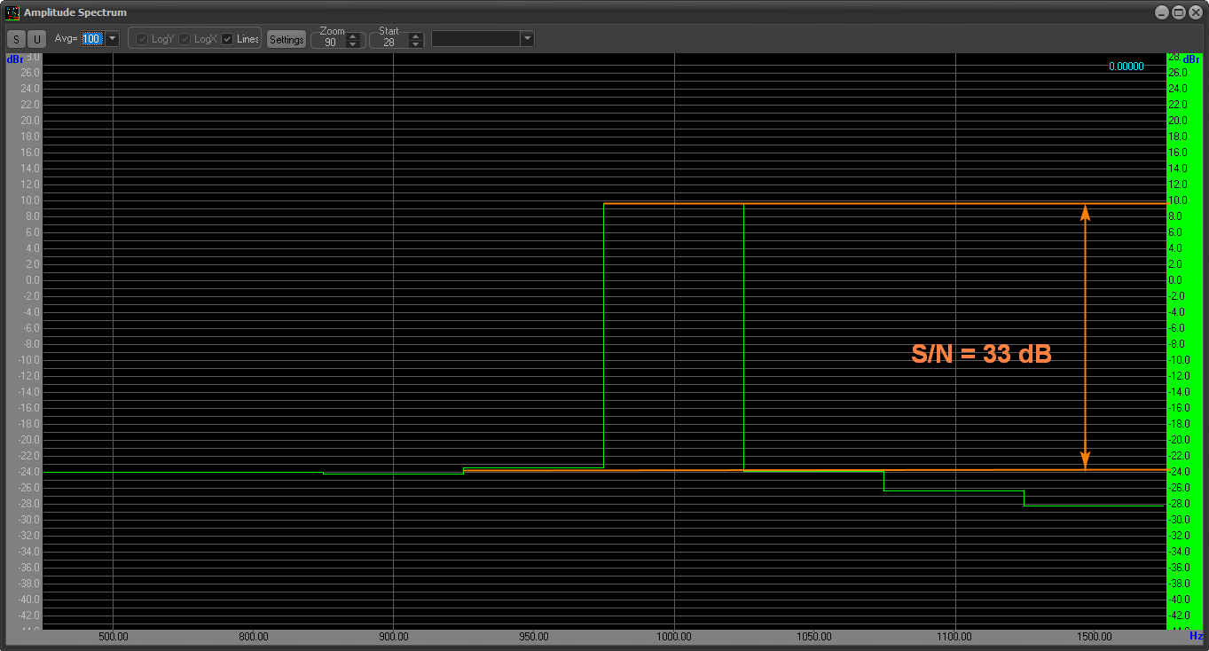Maximize the Amplitude Spectrum window
Image resolution: width=1209 pixels, height=651 pixels.
tap(1178, 12)
